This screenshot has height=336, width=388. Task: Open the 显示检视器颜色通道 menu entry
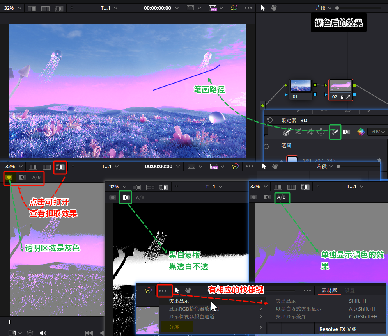pyautogui.click(x=213, y=317)
